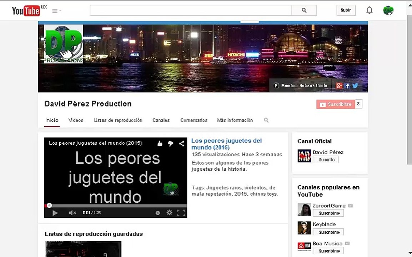Click the channel search magnifier icon
412x257 pixels.
266,120
